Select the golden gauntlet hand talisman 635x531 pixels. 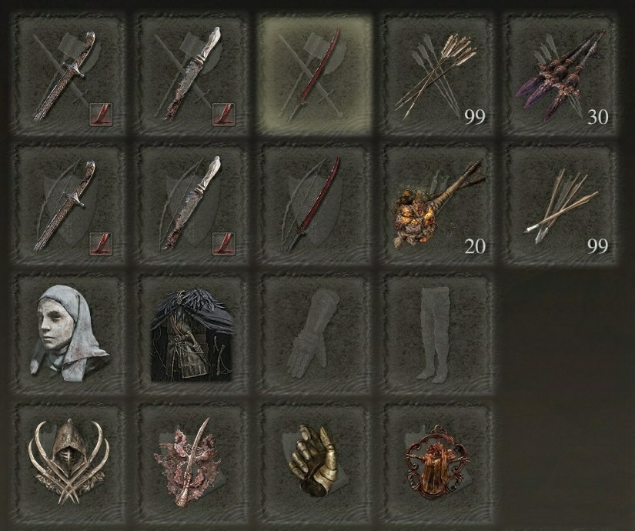[315, 462]
